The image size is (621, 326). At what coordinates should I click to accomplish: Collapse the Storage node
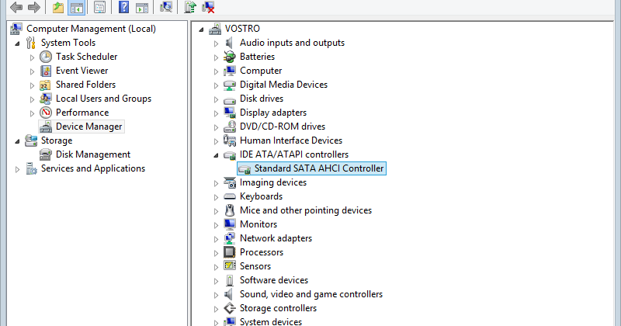(17, 141)
